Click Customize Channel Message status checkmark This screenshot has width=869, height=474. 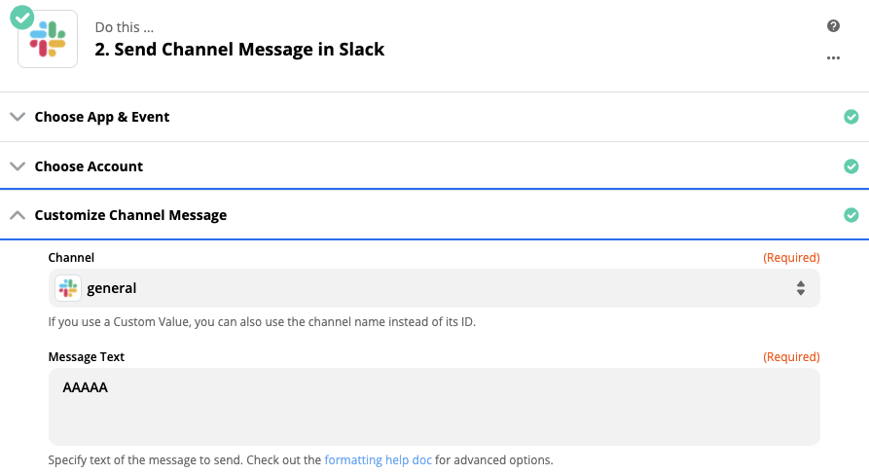coord(851,215)
